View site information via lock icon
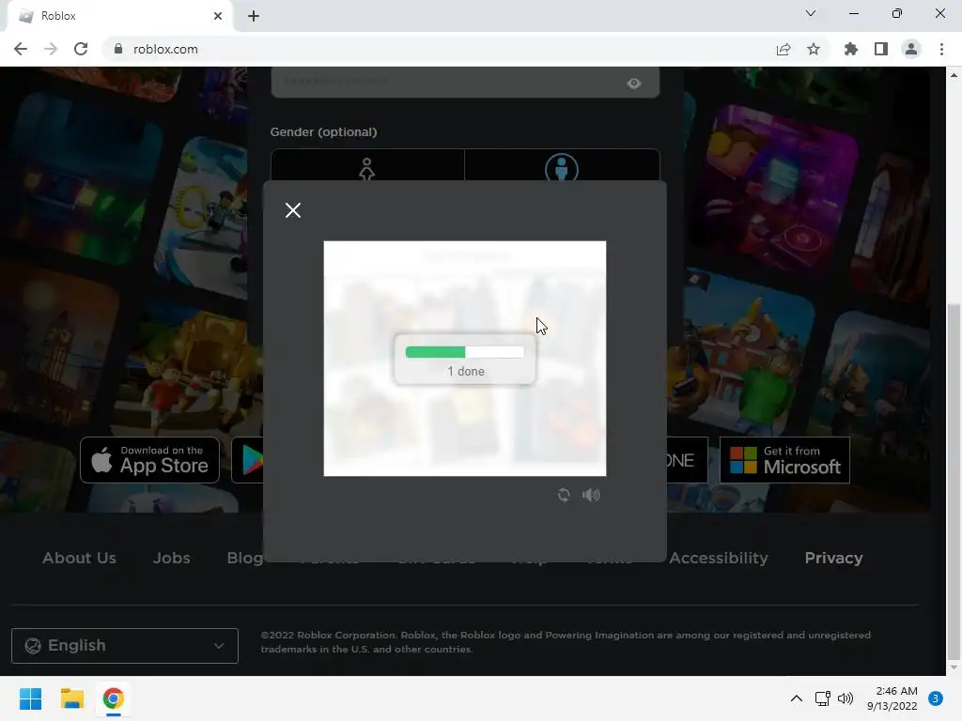 [117, 49]
